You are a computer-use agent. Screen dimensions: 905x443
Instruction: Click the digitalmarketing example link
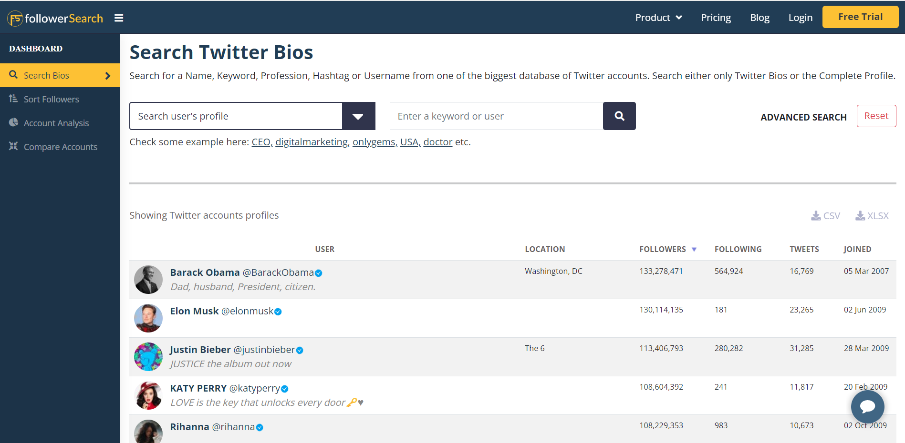pos(312,142)
